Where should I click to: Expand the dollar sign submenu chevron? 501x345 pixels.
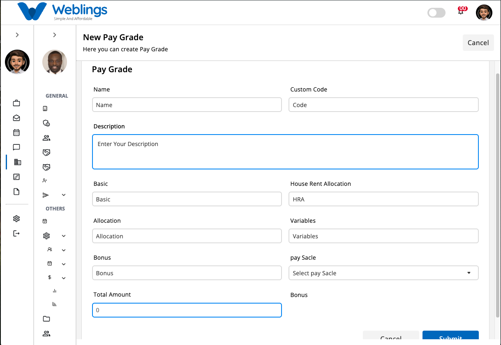click(64, 278)
